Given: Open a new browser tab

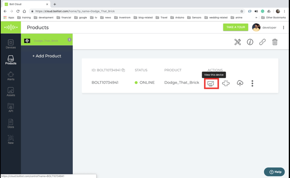Looking at the screenshot, I should (55, 4).
